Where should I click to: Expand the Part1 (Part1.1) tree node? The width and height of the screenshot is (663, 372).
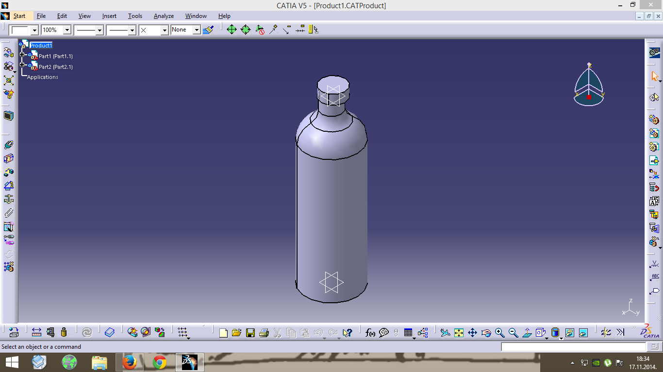22,54
